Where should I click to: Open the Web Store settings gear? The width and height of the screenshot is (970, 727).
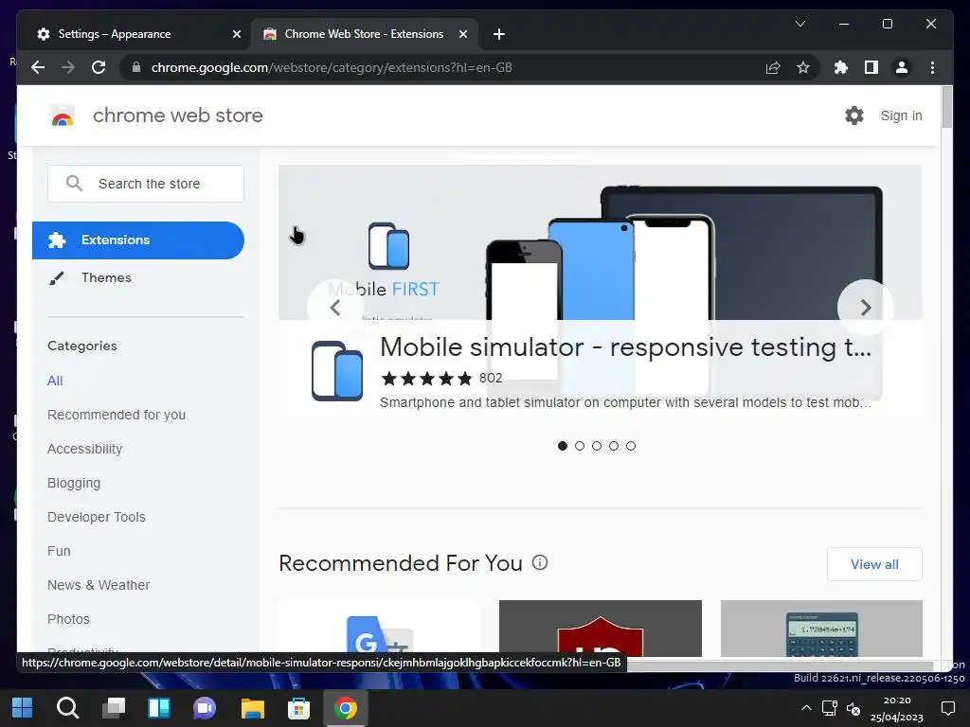pos(854,115)
